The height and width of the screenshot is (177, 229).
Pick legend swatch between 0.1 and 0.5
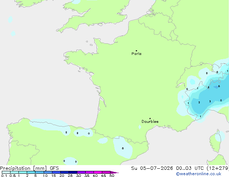point(6,172)
